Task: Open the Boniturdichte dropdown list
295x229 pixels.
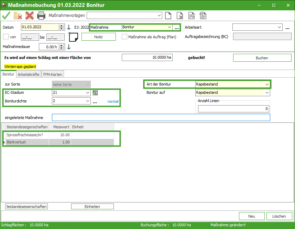Action: (x=87, y=101)
